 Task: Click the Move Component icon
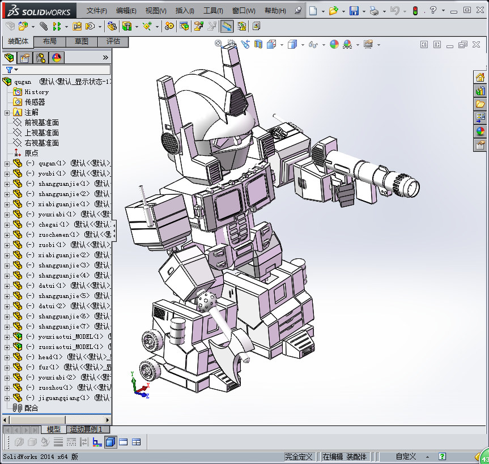91,26
